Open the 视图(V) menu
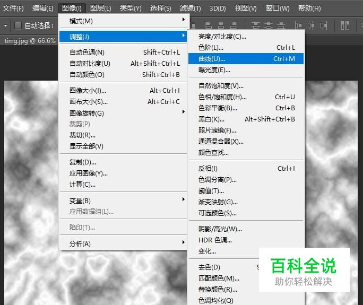The height and width of the screenshot is (305, 363). pyautogui.click(x=246, y=8)
